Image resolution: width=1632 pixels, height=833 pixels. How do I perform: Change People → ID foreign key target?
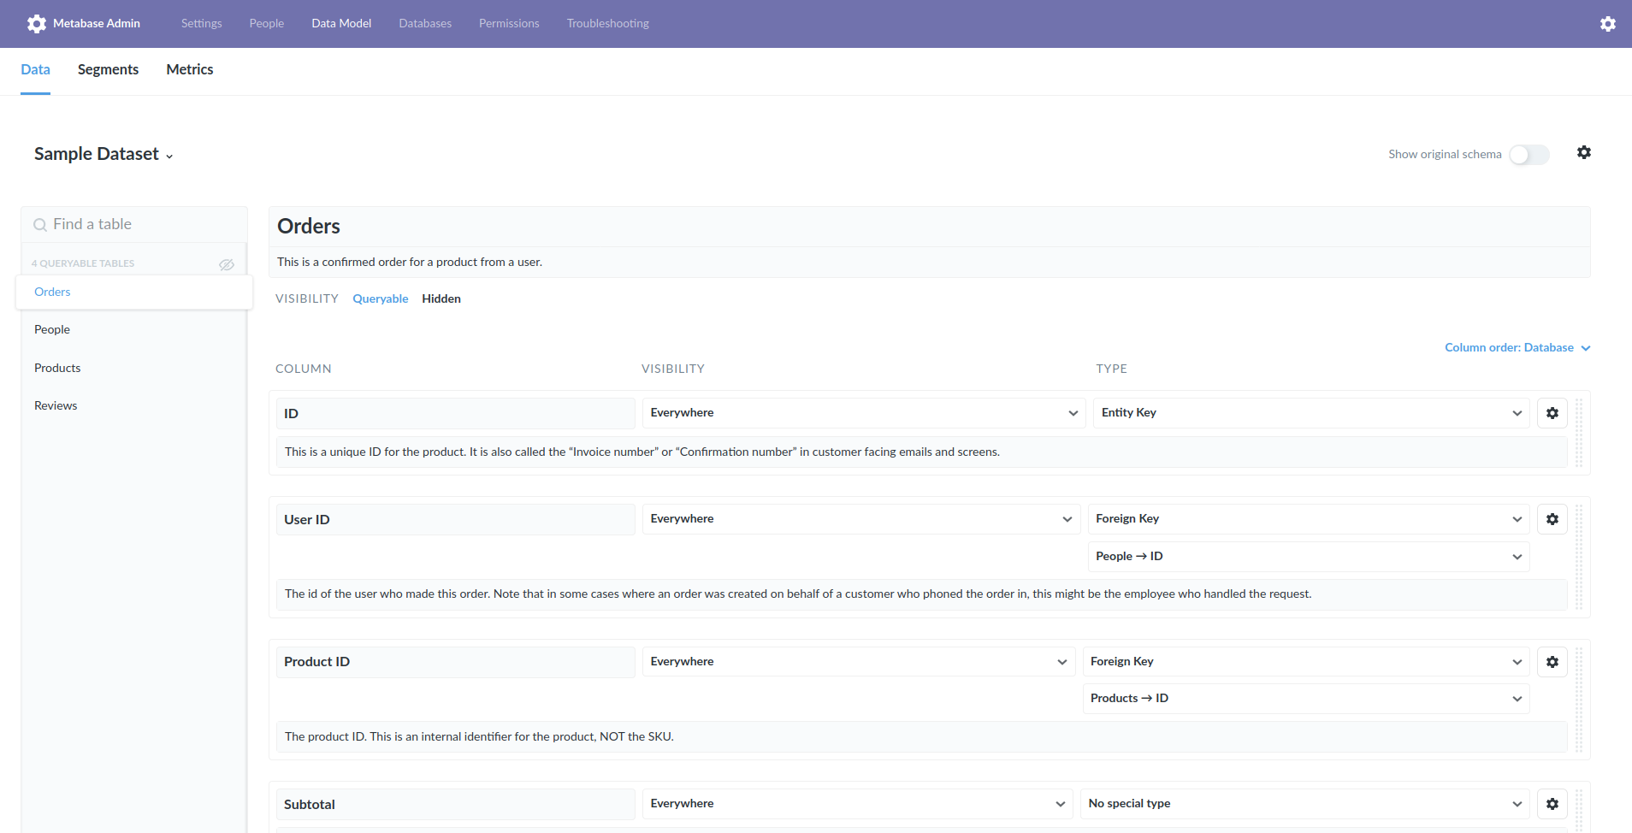(x=1306, y=556)
